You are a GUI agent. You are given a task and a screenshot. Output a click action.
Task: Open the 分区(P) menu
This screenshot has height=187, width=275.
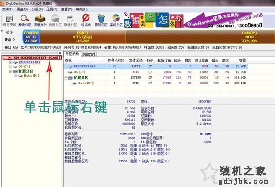[x=37, y=9]
